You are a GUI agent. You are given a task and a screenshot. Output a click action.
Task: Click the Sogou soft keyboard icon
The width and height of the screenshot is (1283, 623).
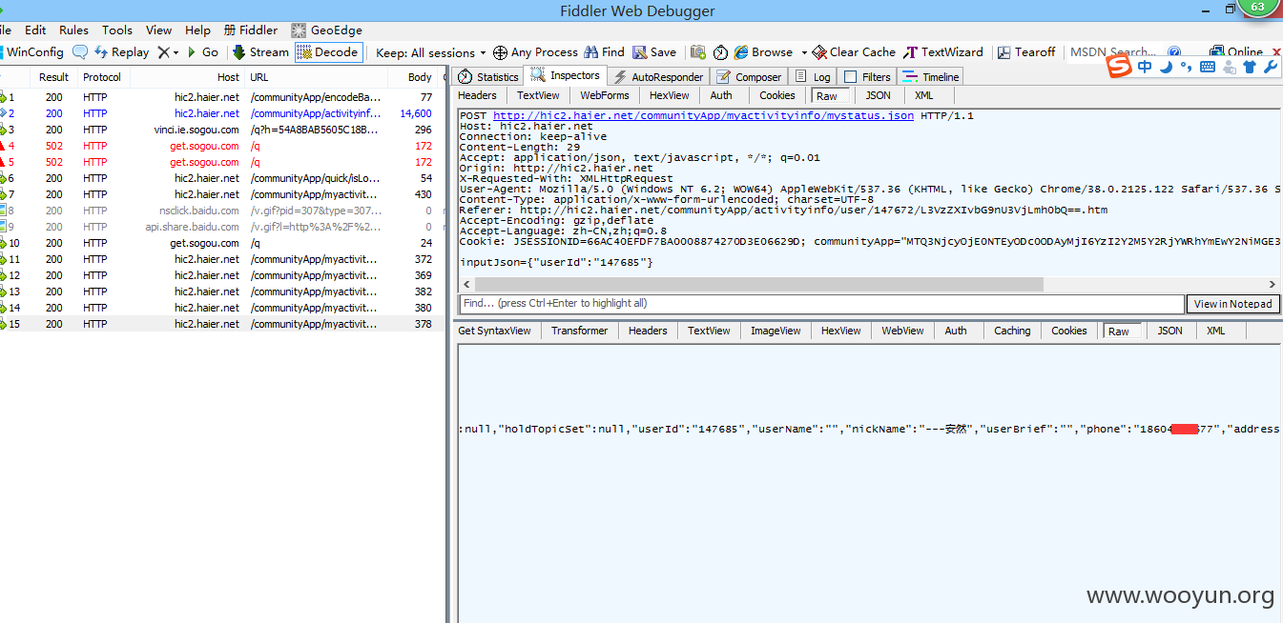point(1207,67)
